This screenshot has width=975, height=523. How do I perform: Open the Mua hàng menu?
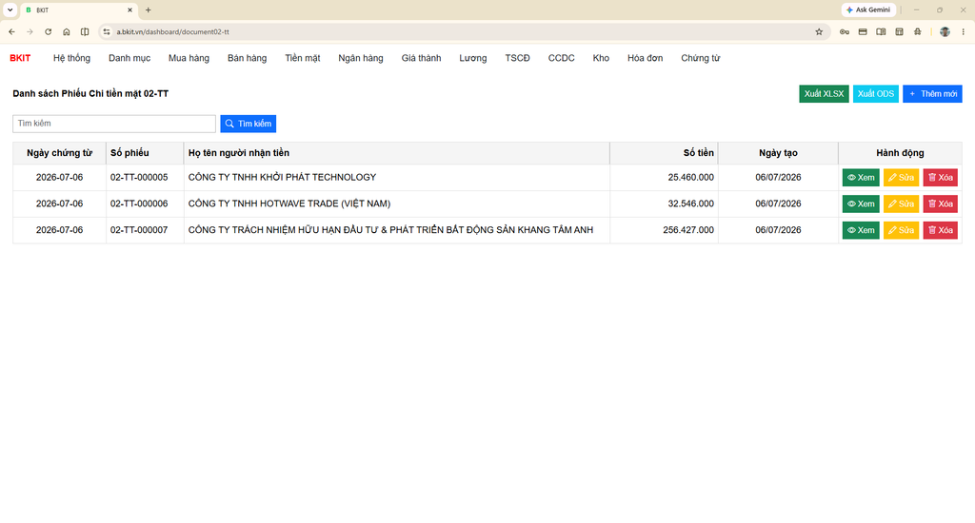189,58
